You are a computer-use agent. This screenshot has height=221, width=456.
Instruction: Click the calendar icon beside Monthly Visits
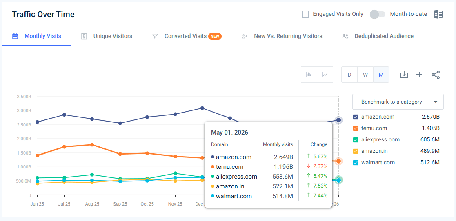15,36
